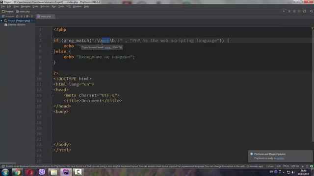Toggle fold marker at body tag line
This screenshot has width=314, height=176.
click(x=52, y=112)
